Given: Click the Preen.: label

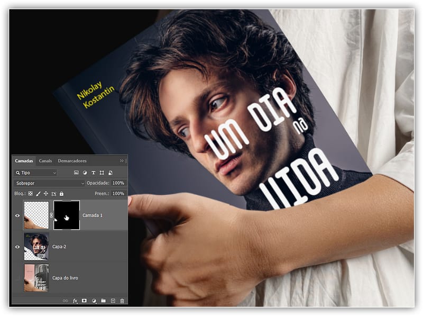Looking at the screenshot, I should pyautogui.click(x=102, y=193).
